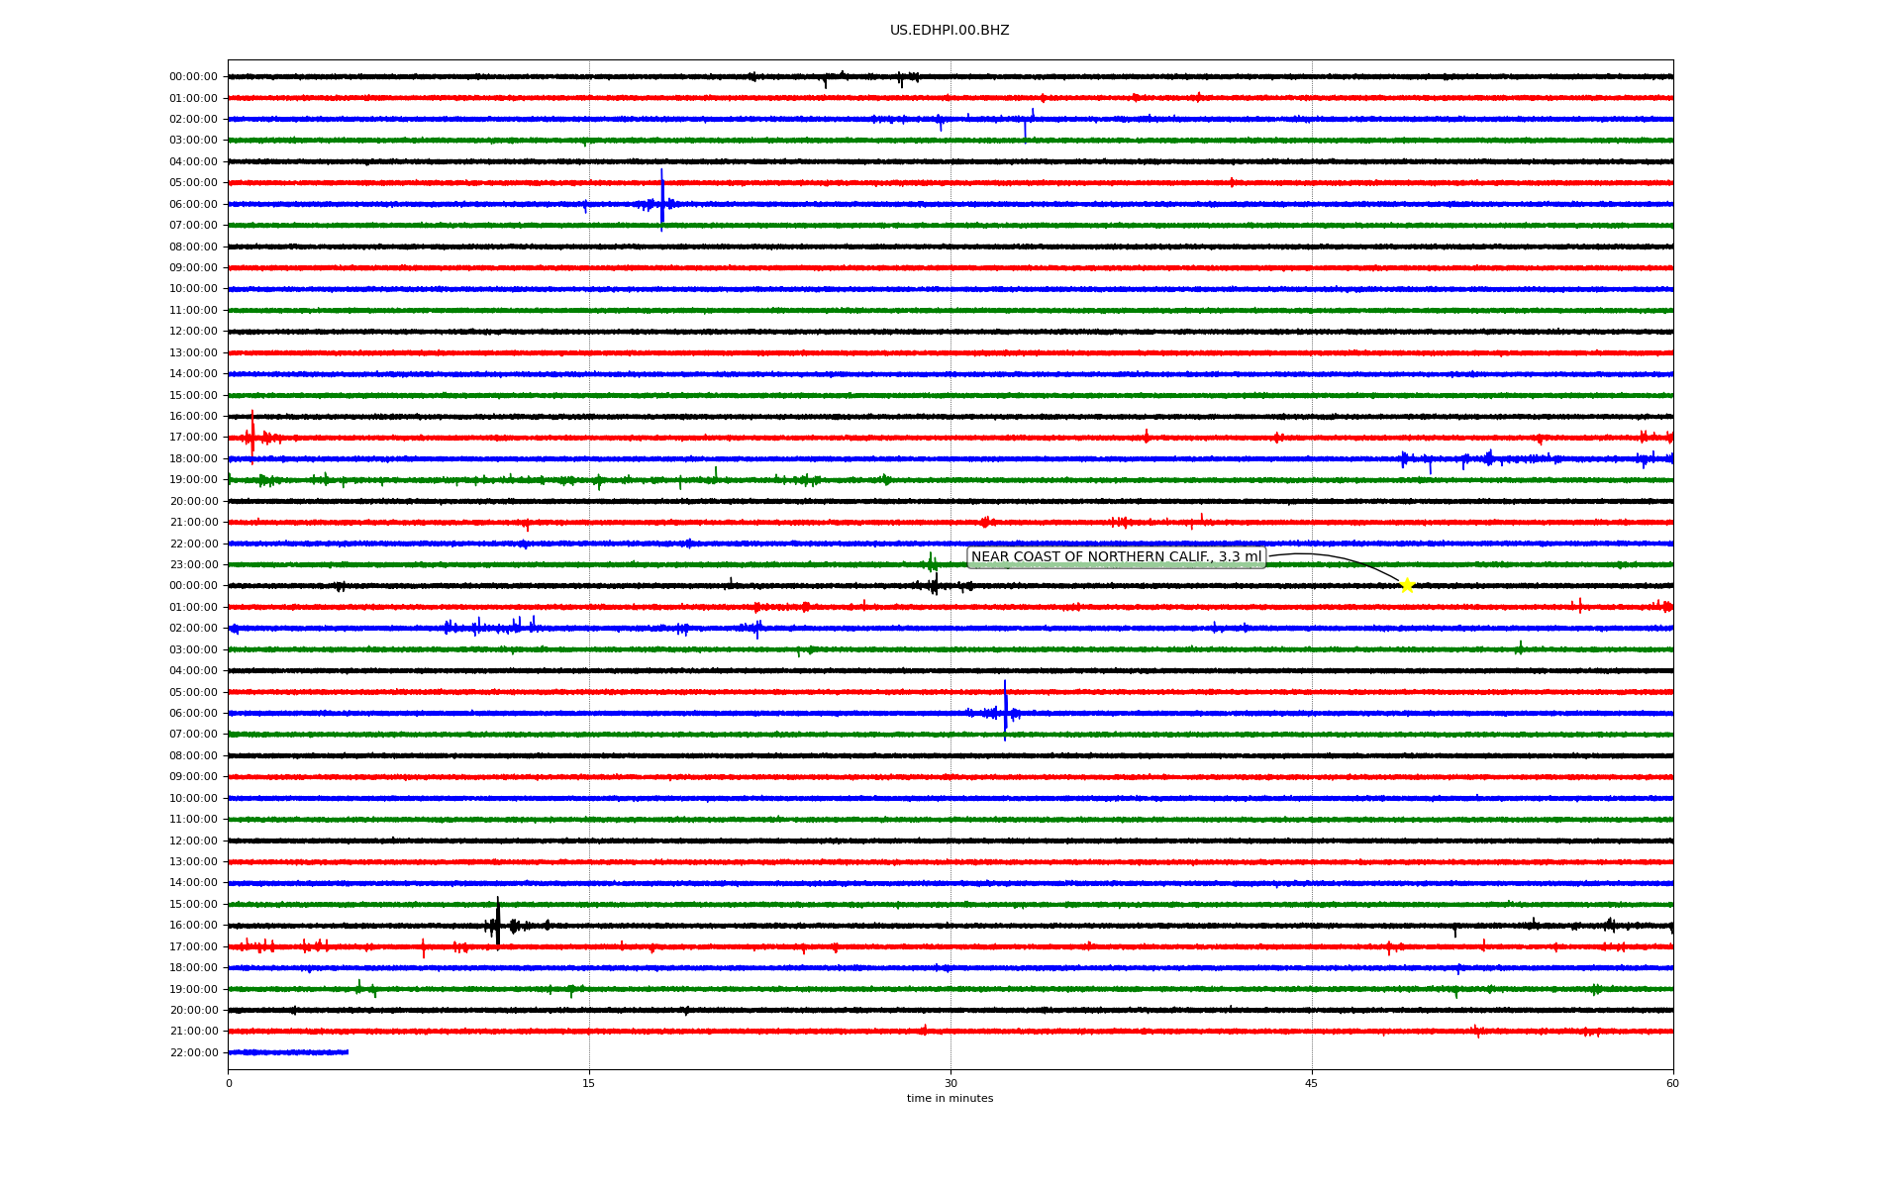Click the tall blue spike near minute 32
This screenshot has height=1188, width=1901.
(1005, 710)
